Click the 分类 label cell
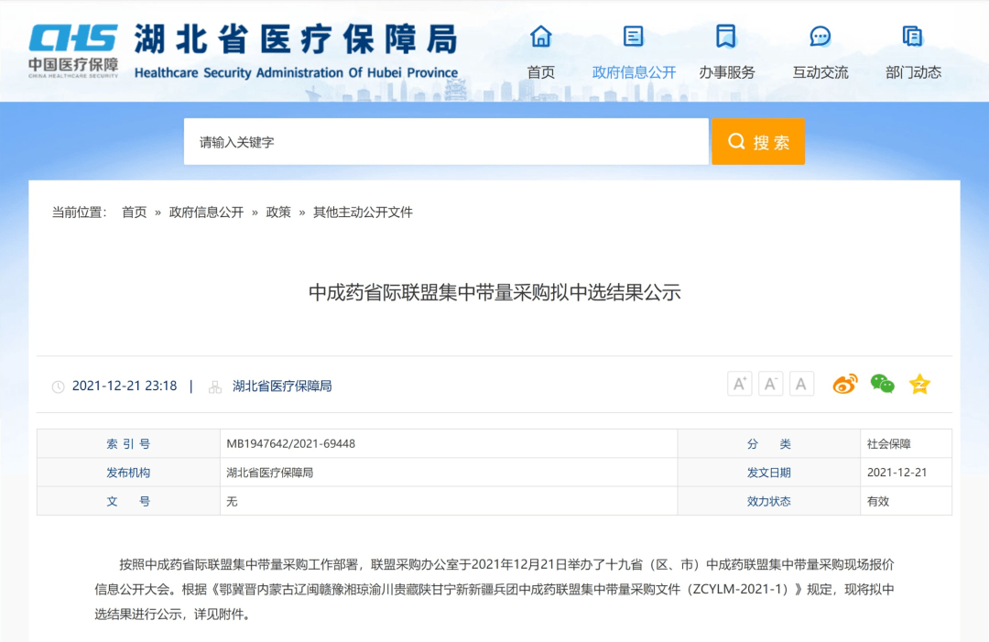 pos(769,444)
